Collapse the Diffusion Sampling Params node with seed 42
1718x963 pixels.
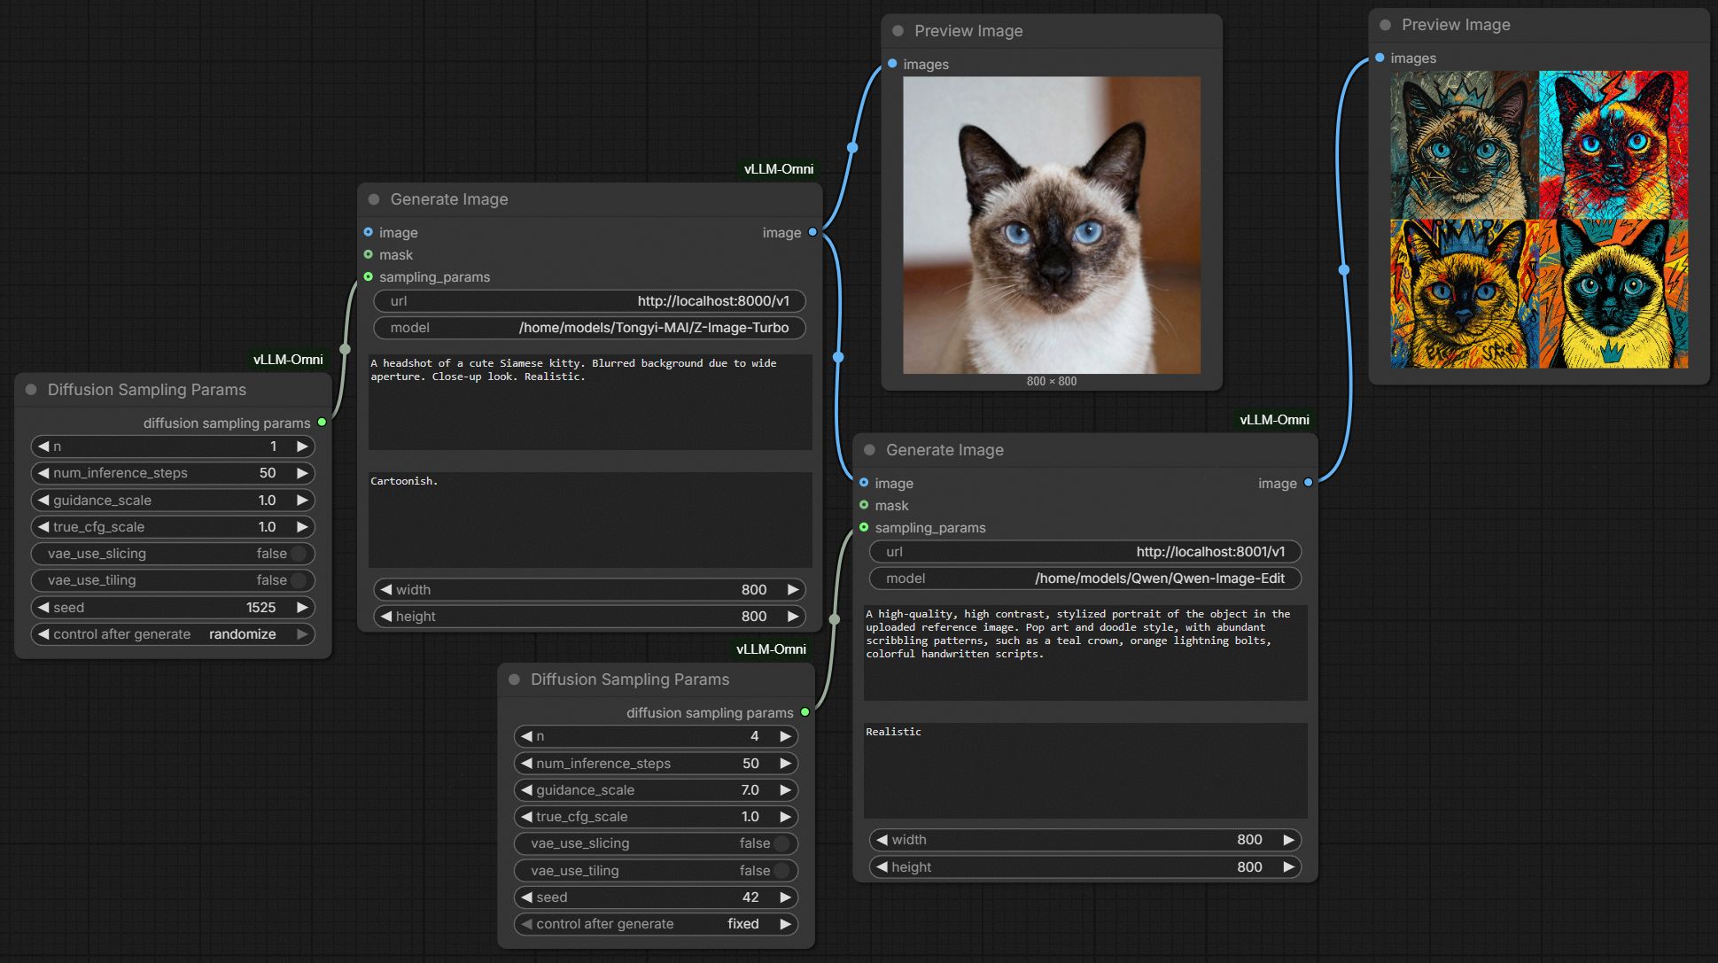coord(514,680)
